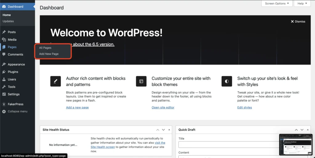Click the Posts pushpin icon in sidebar
The height and width of the screenshot is (158, 315).
click(x=4, y=32)
